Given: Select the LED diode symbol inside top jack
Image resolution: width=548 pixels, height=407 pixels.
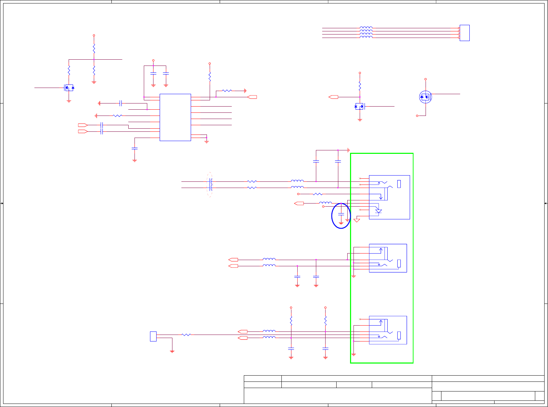Looking at the screenshot, I should coord(378,211).
